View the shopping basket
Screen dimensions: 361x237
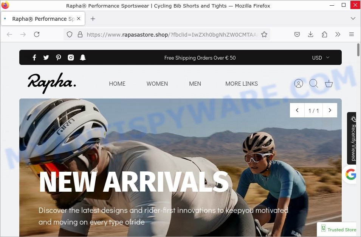coord(328,83)
